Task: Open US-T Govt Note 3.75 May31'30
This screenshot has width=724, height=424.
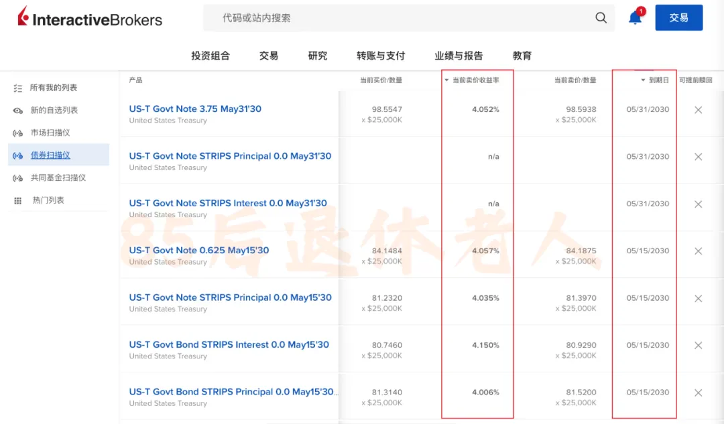Action: pos(195,109)
